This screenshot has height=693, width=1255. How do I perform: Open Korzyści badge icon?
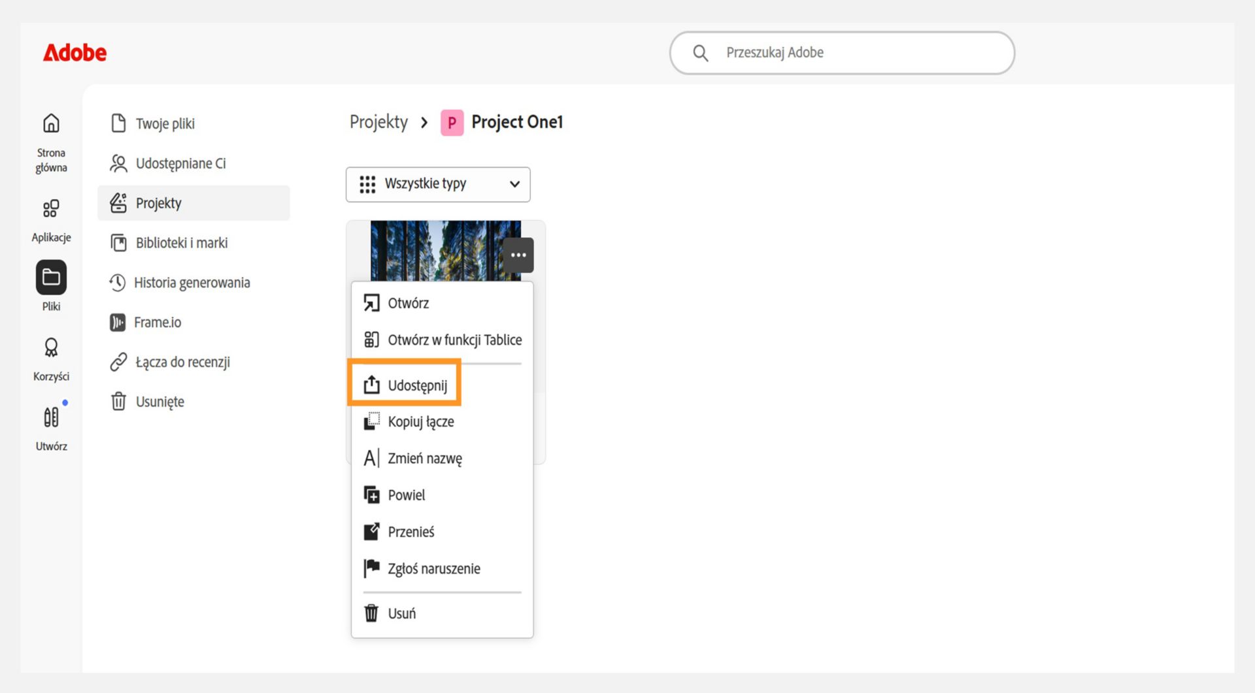[x=51, y=347]
